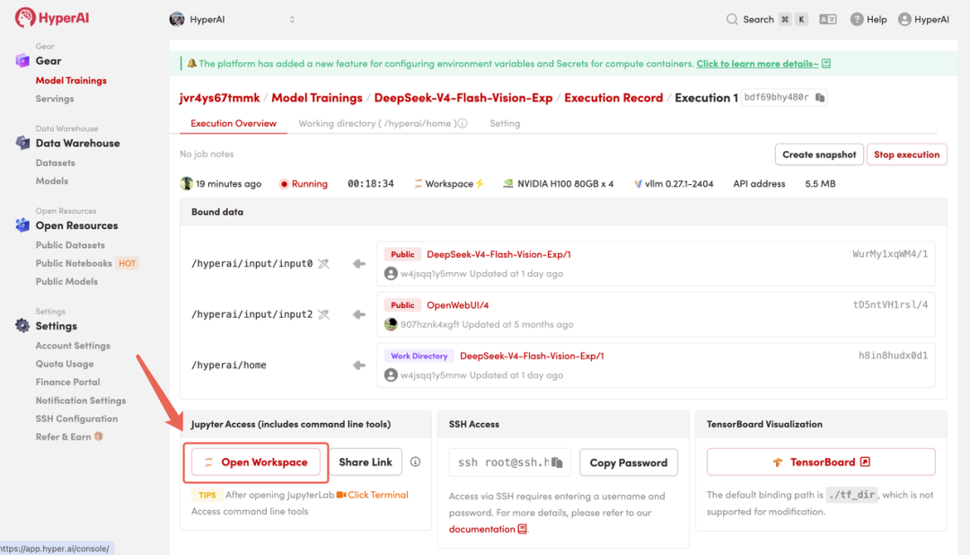Click the Settings gear icon
This screenshot has height=555, width=970.
click(22, 325)
